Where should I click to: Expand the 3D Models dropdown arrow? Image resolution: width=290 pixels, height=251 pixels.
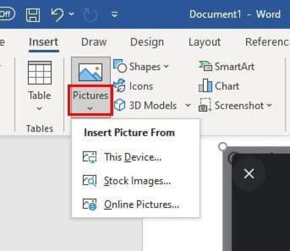pos(188,106)
